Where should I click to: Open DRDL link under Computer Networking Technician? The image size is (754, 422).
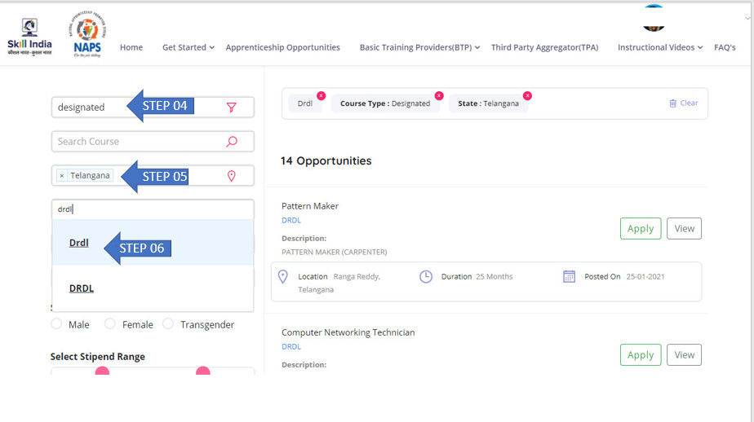[x=291, y=346]
